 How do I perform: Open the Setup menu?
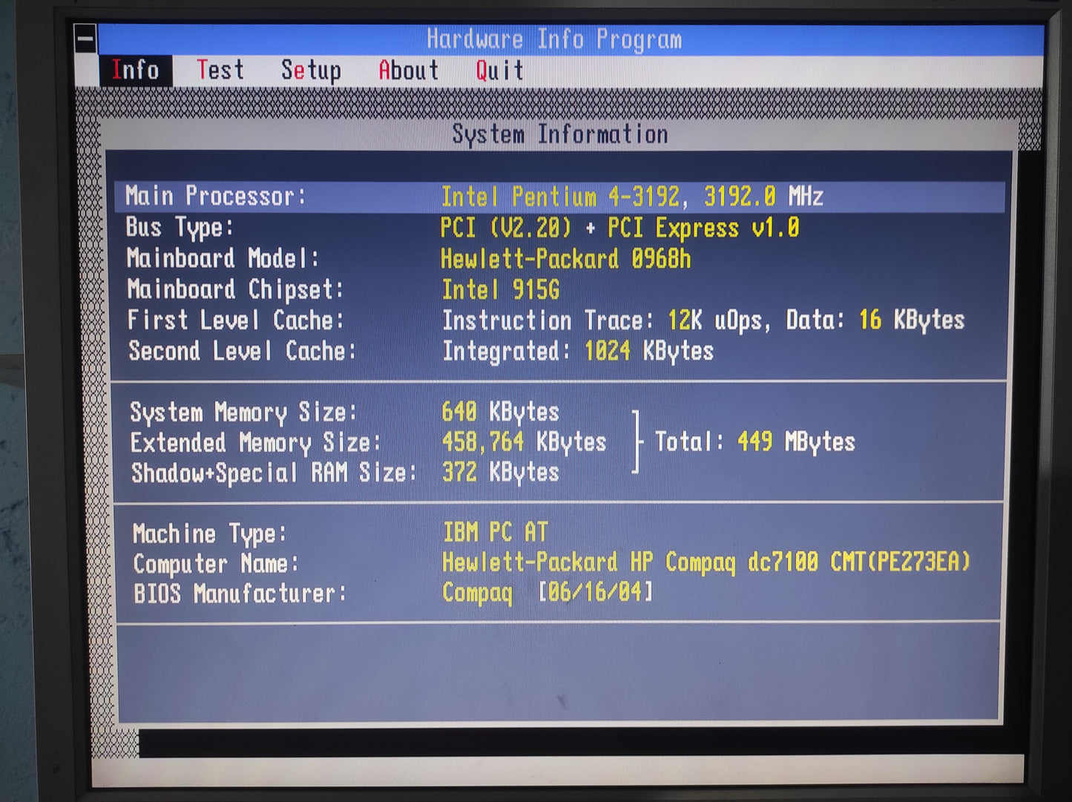(311, 70)
